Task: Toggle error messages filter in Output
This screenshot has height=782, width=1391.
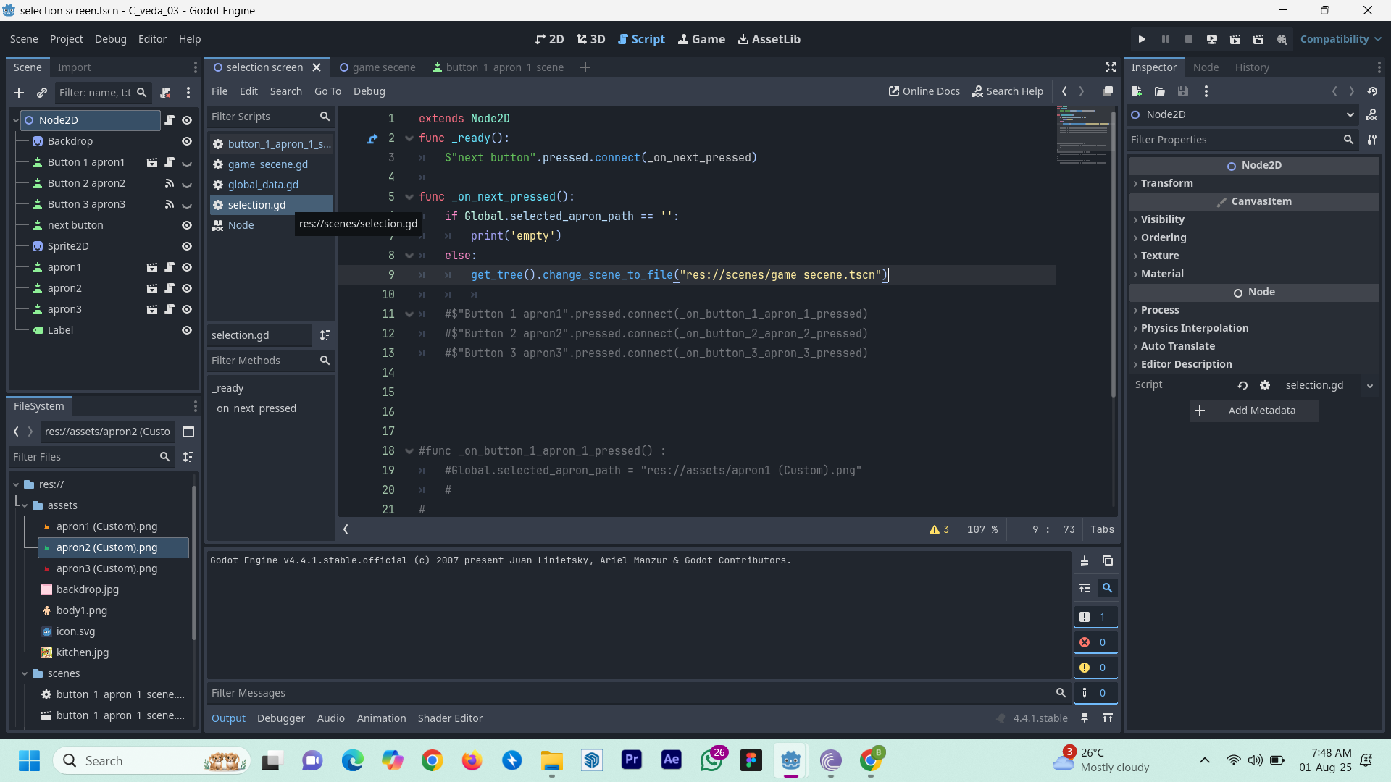Action: click(1095, 642)
